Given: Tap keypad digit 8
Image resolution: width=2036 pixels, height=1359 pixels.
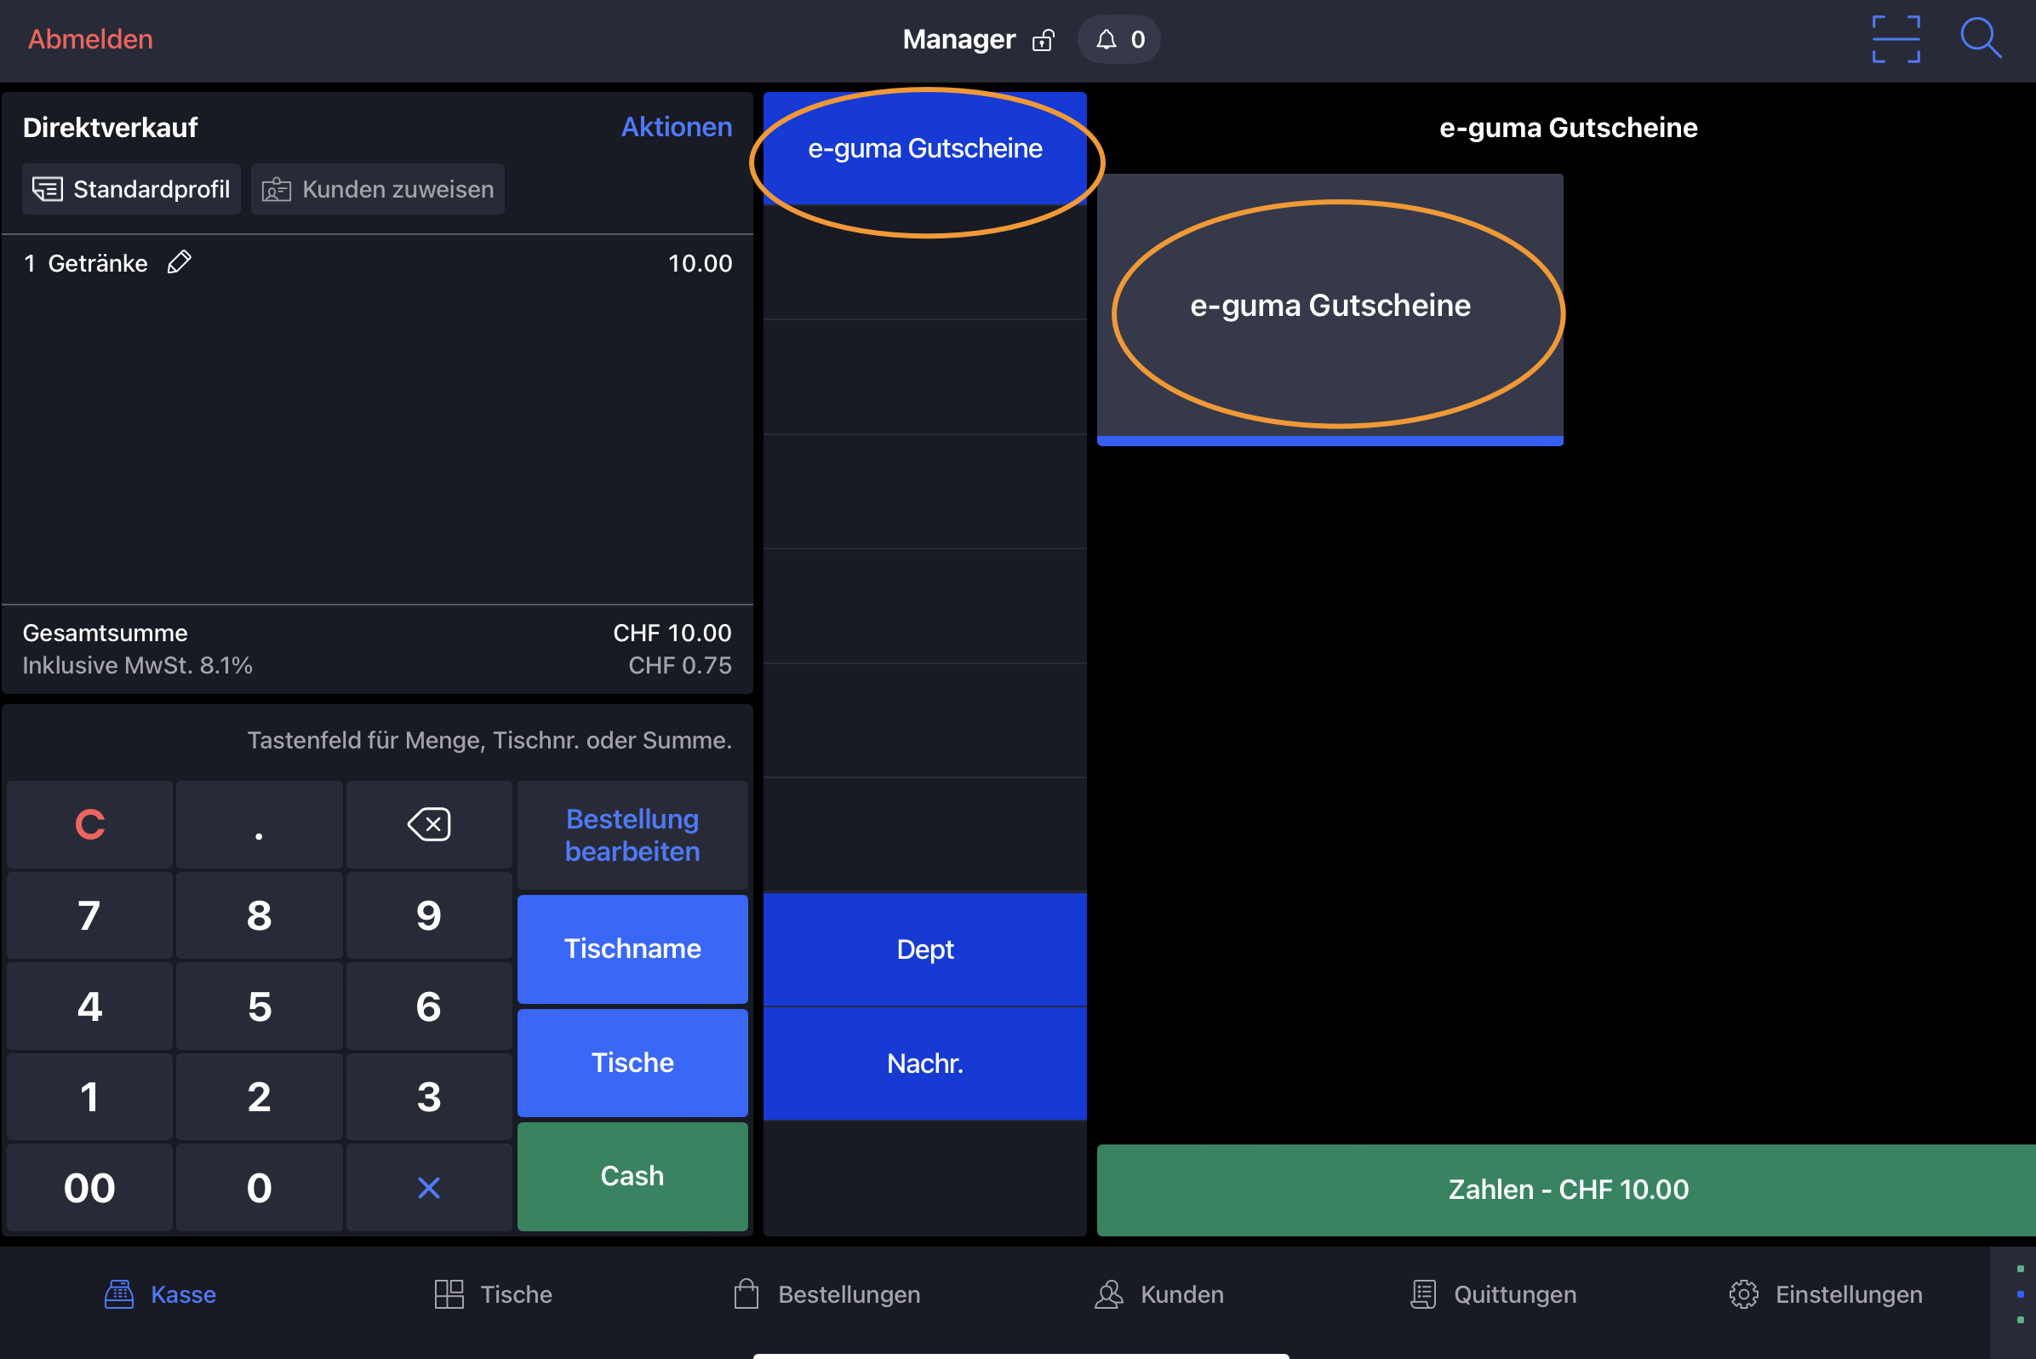Looking at the screenshot, I should [259, 915].
